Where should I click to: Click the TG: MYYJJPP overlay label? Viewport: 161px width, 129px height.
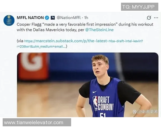pyautogui.click(x=140, y=7)
